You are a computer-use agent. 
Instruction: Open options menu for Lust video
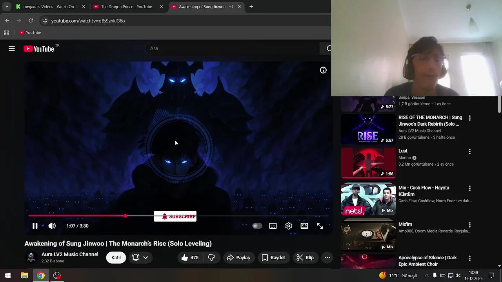(469, 152)
